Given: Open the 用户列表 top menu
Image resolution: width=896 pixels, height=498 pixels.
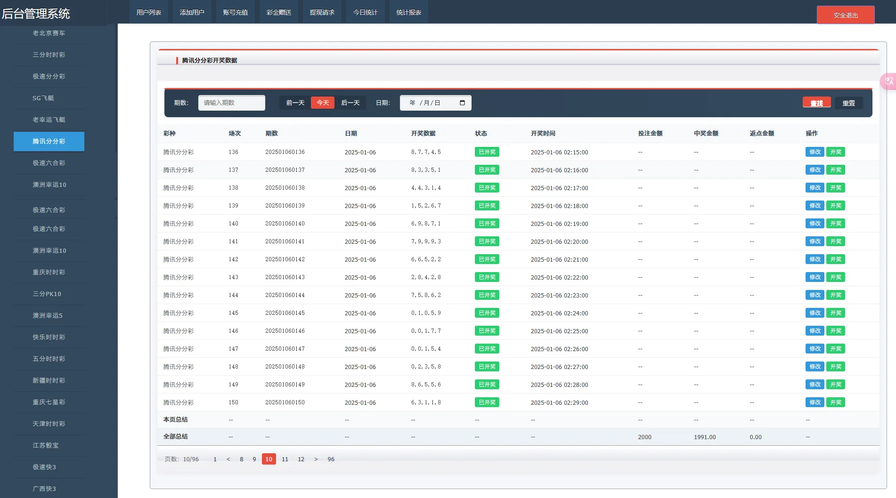Looking at the screenshot, I should point(149,12).
